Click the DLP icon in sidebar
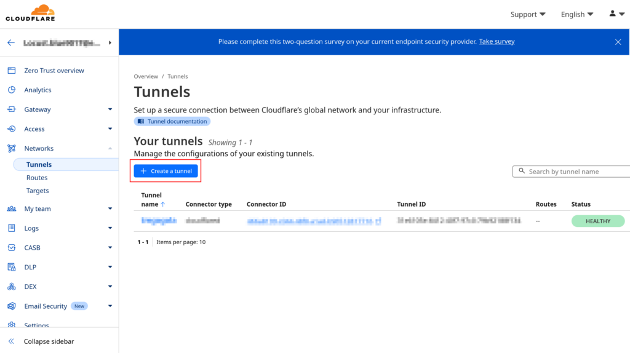The image size is (630, 353). [12, 267]
